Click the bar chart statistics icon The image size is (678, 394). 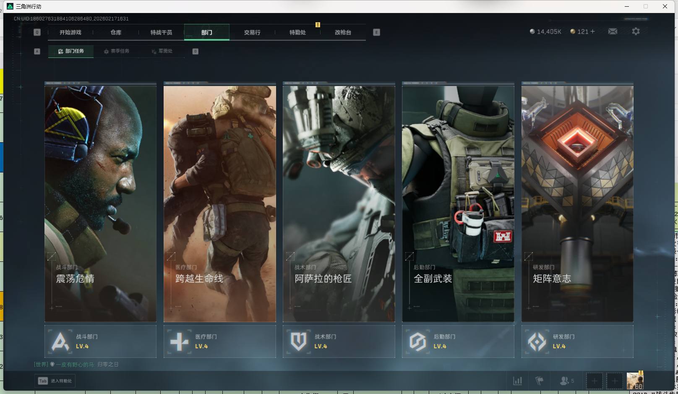518,381
